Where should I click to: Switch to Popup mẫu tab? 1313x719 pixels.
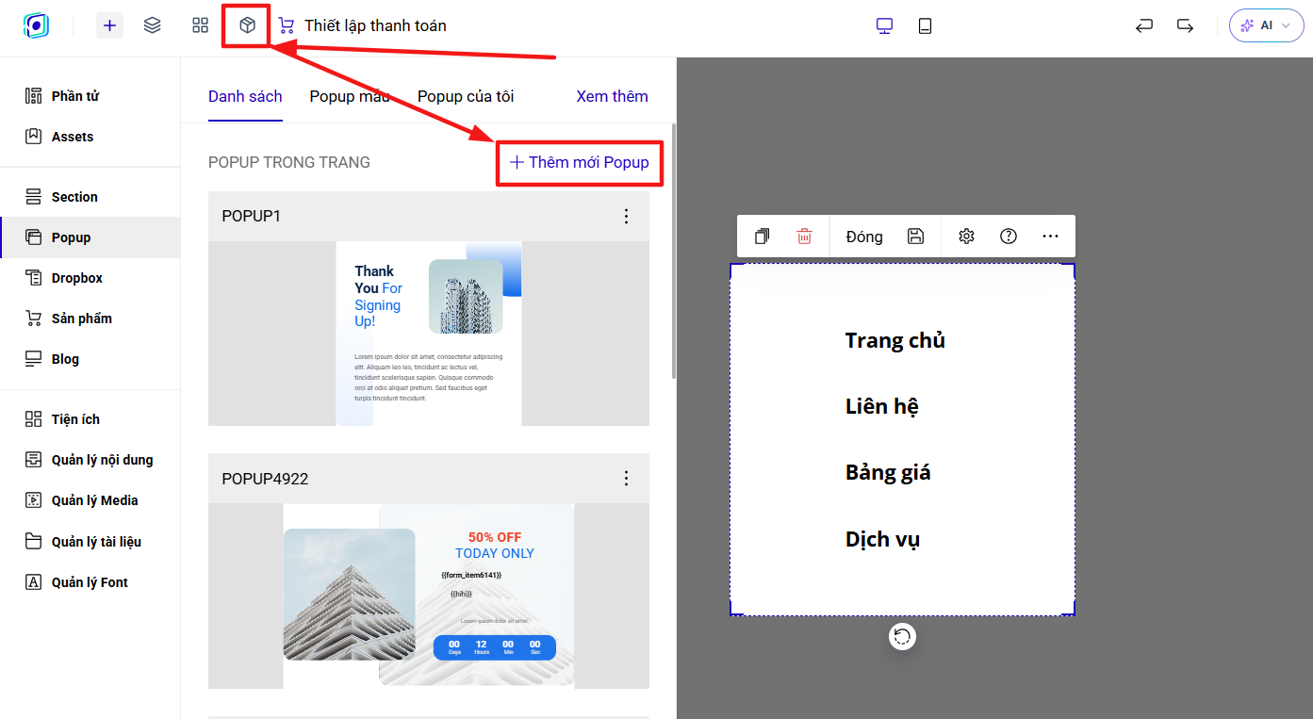pyautogui.click(x=350, y=96)
